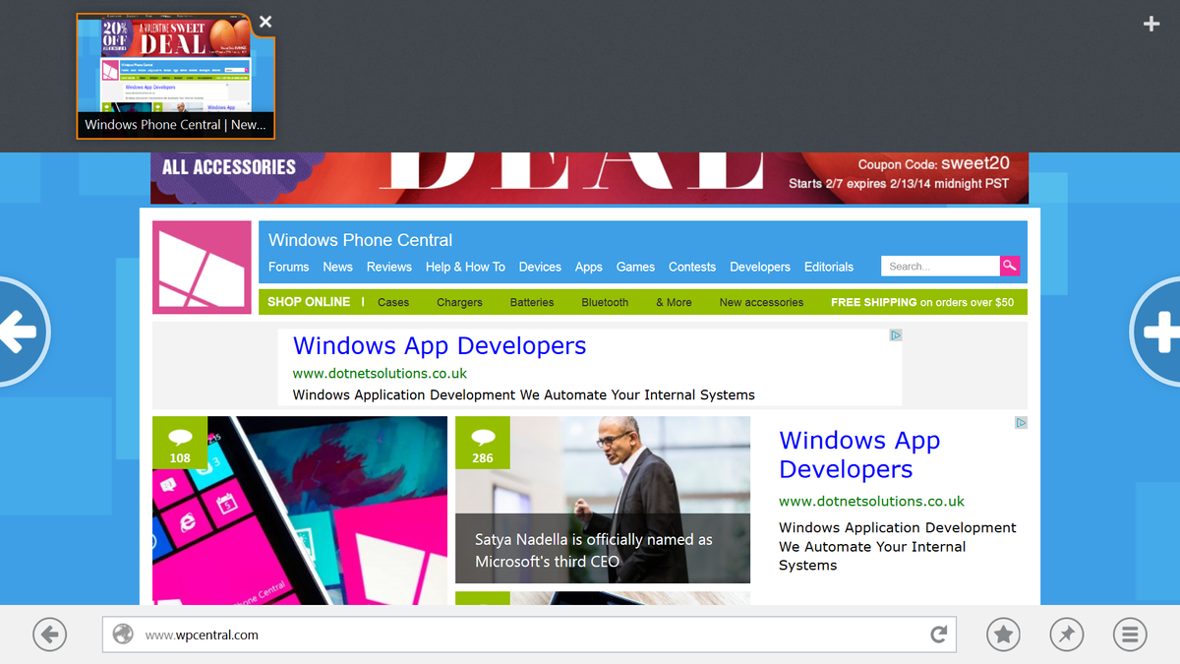This screenshot has width=1180, height=664.
Task: Visit www.dotnetsolutions.co.uk ad link
Action: pos(380,373)
